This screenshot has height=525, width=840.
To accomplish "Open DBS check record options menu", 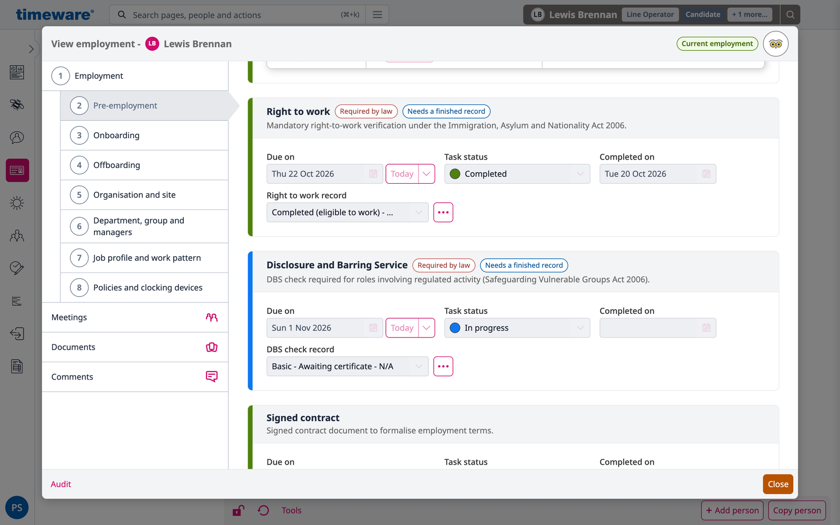I will coord(443,366).
